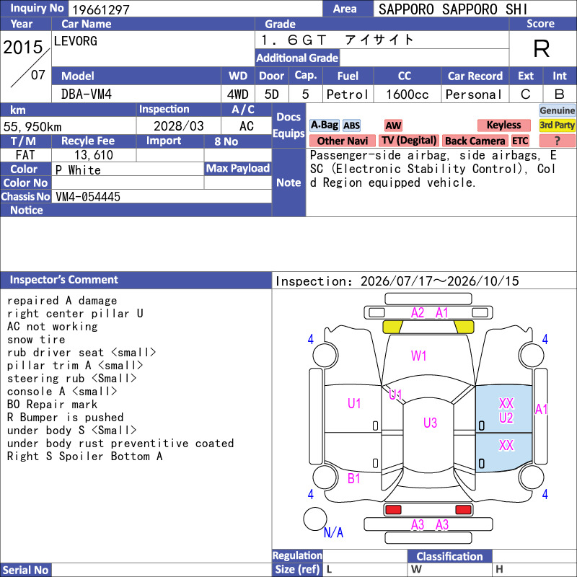Click the year value 2015
This screenshot has width=577, height=577.
point(23,48)
